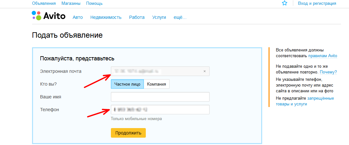Click into the "Ваше имя" field

pos(160,97)
